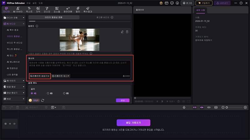This screenshot has width=250, height=140.
Task: Open the 도움 help menu
Action: pos(41,3)
